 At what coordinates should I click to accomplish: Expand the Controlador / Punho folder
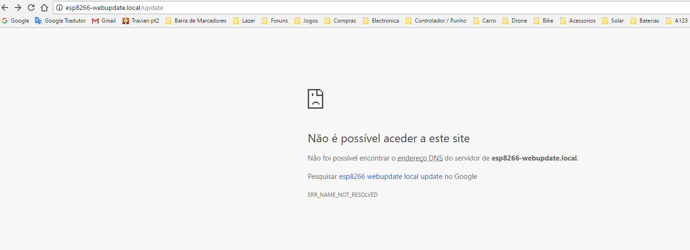pyautogui.click(x=436, y=21)
